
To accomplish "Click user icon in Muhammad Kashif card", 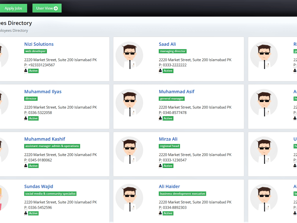I will pos(26,166).
